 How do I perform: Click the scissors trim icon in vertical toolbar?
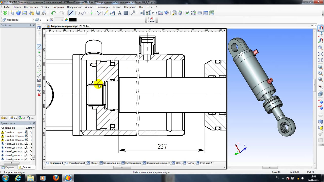[x=39, y=90]
